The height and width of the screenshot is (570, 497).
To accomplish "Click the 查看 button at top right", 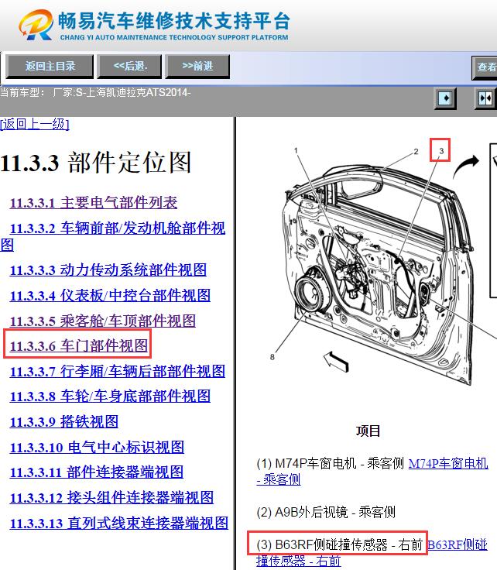I will pos(485,67).
